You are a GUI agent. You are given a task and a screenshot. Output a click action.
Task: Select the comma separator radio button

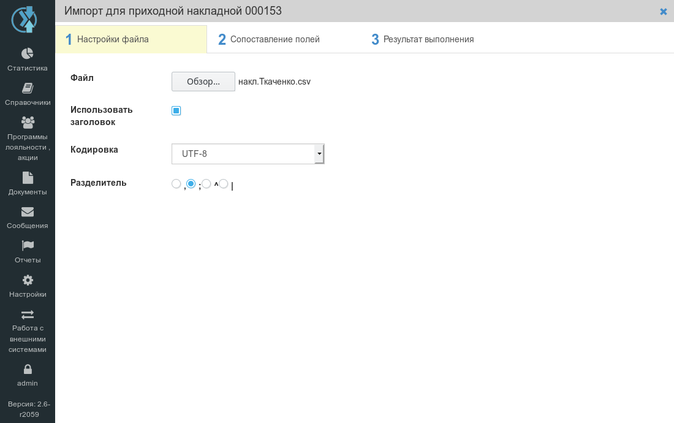(176, 184)
